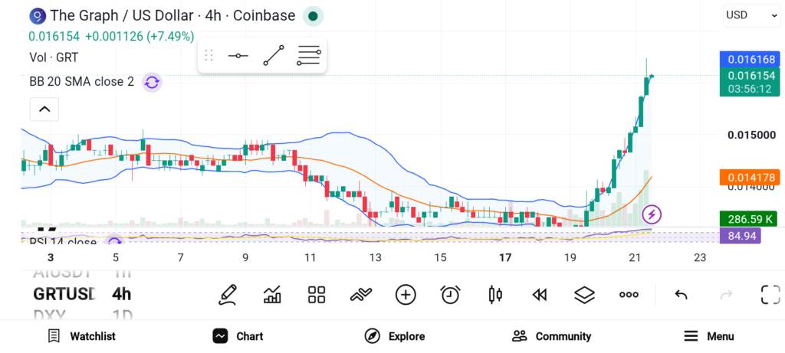Click the add symbol plus icon
The height and width of the screenshot is (353, 785).
tap(406, 295)
